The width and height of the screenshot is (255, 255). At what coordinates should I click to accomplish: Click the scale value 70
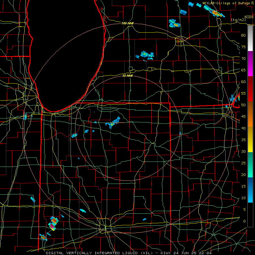(x=243, y=59)
